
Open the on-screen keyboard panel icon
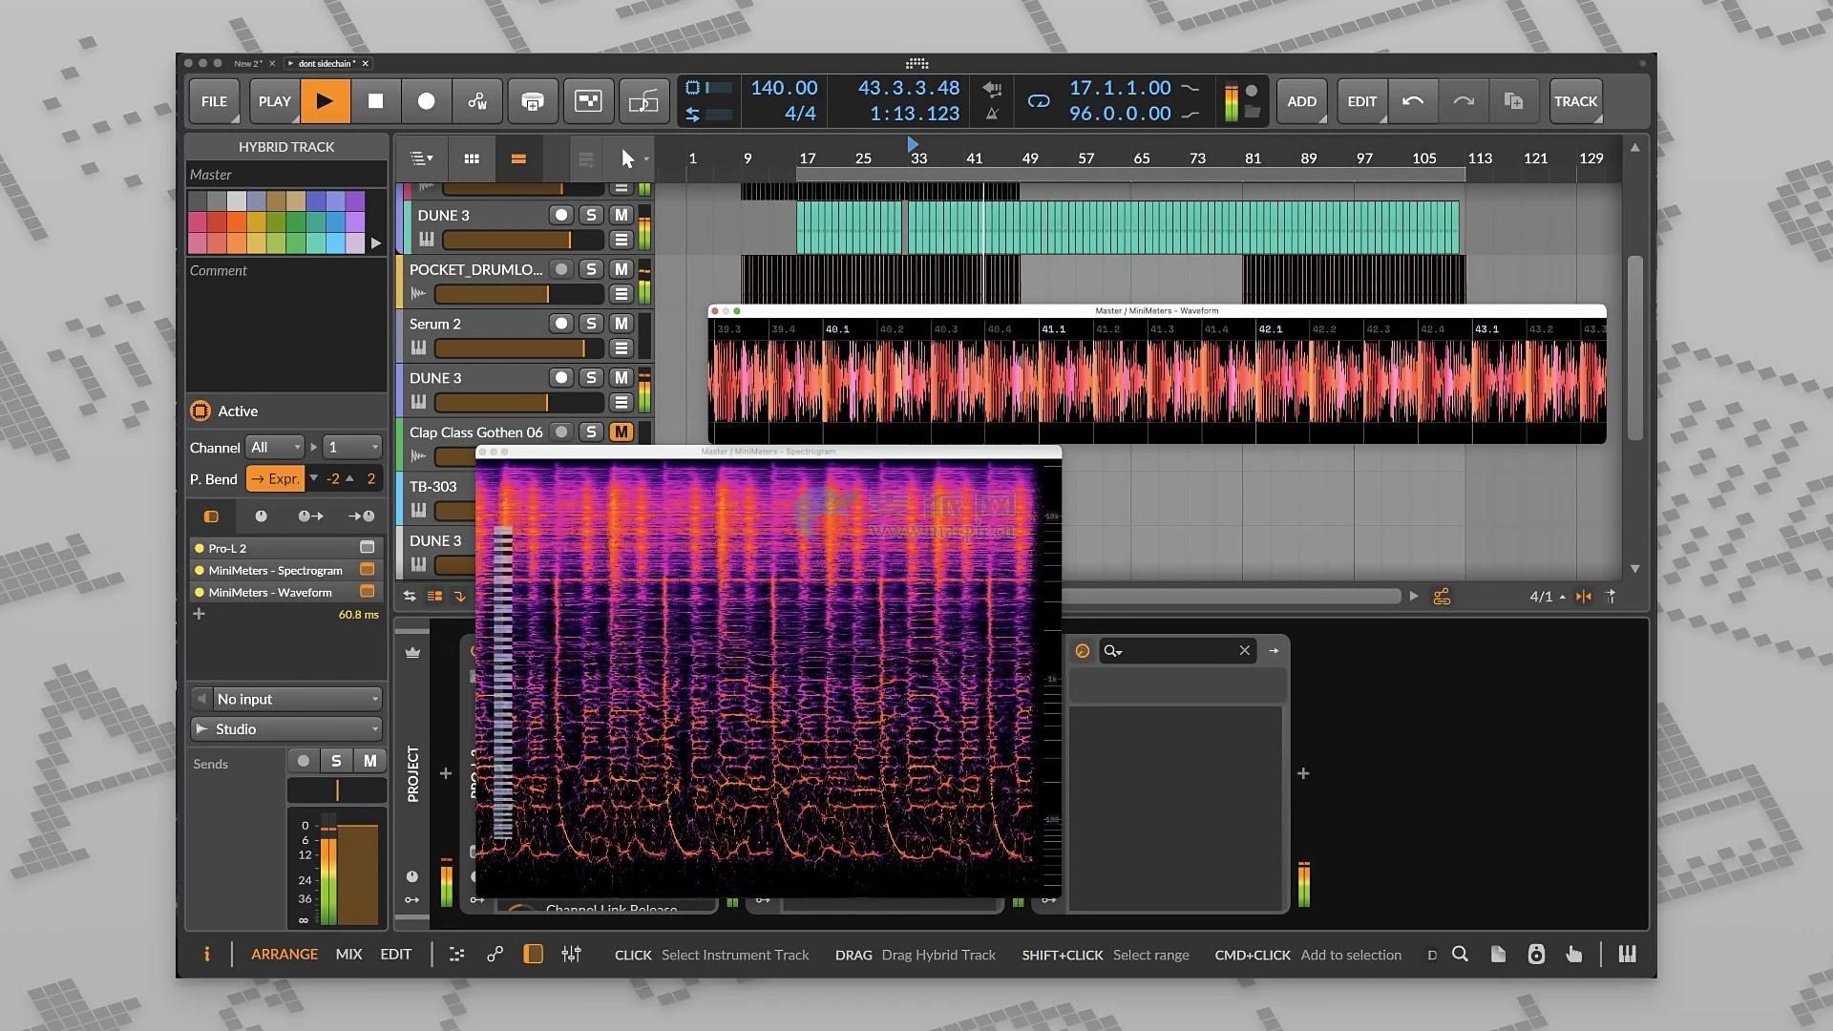click(x=1627, y=954)
